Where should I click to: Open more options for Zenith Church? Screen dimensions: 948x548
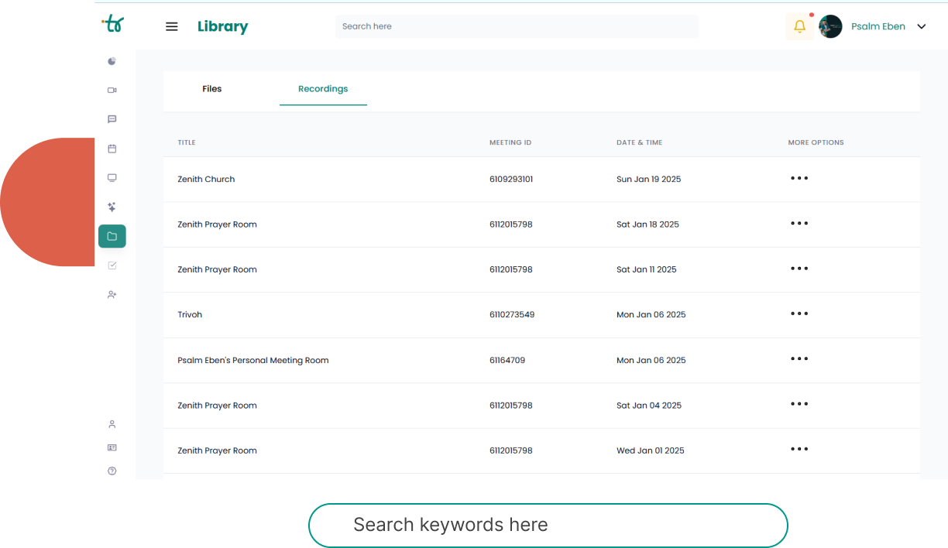point(799,178)
